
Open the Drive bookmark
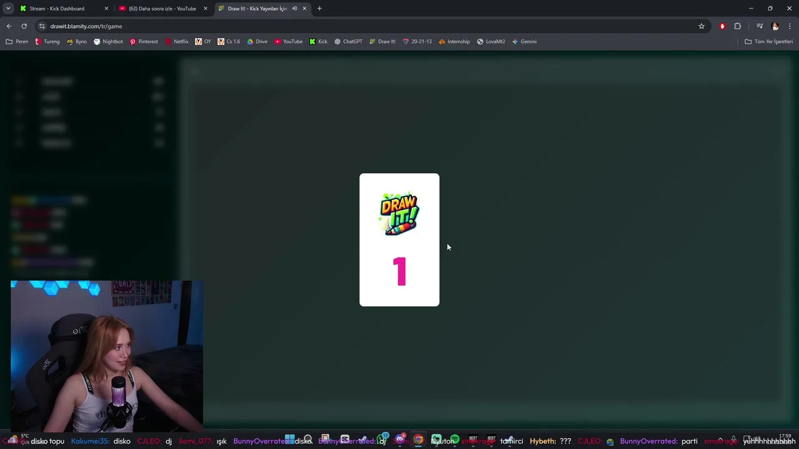coord(257,42)
